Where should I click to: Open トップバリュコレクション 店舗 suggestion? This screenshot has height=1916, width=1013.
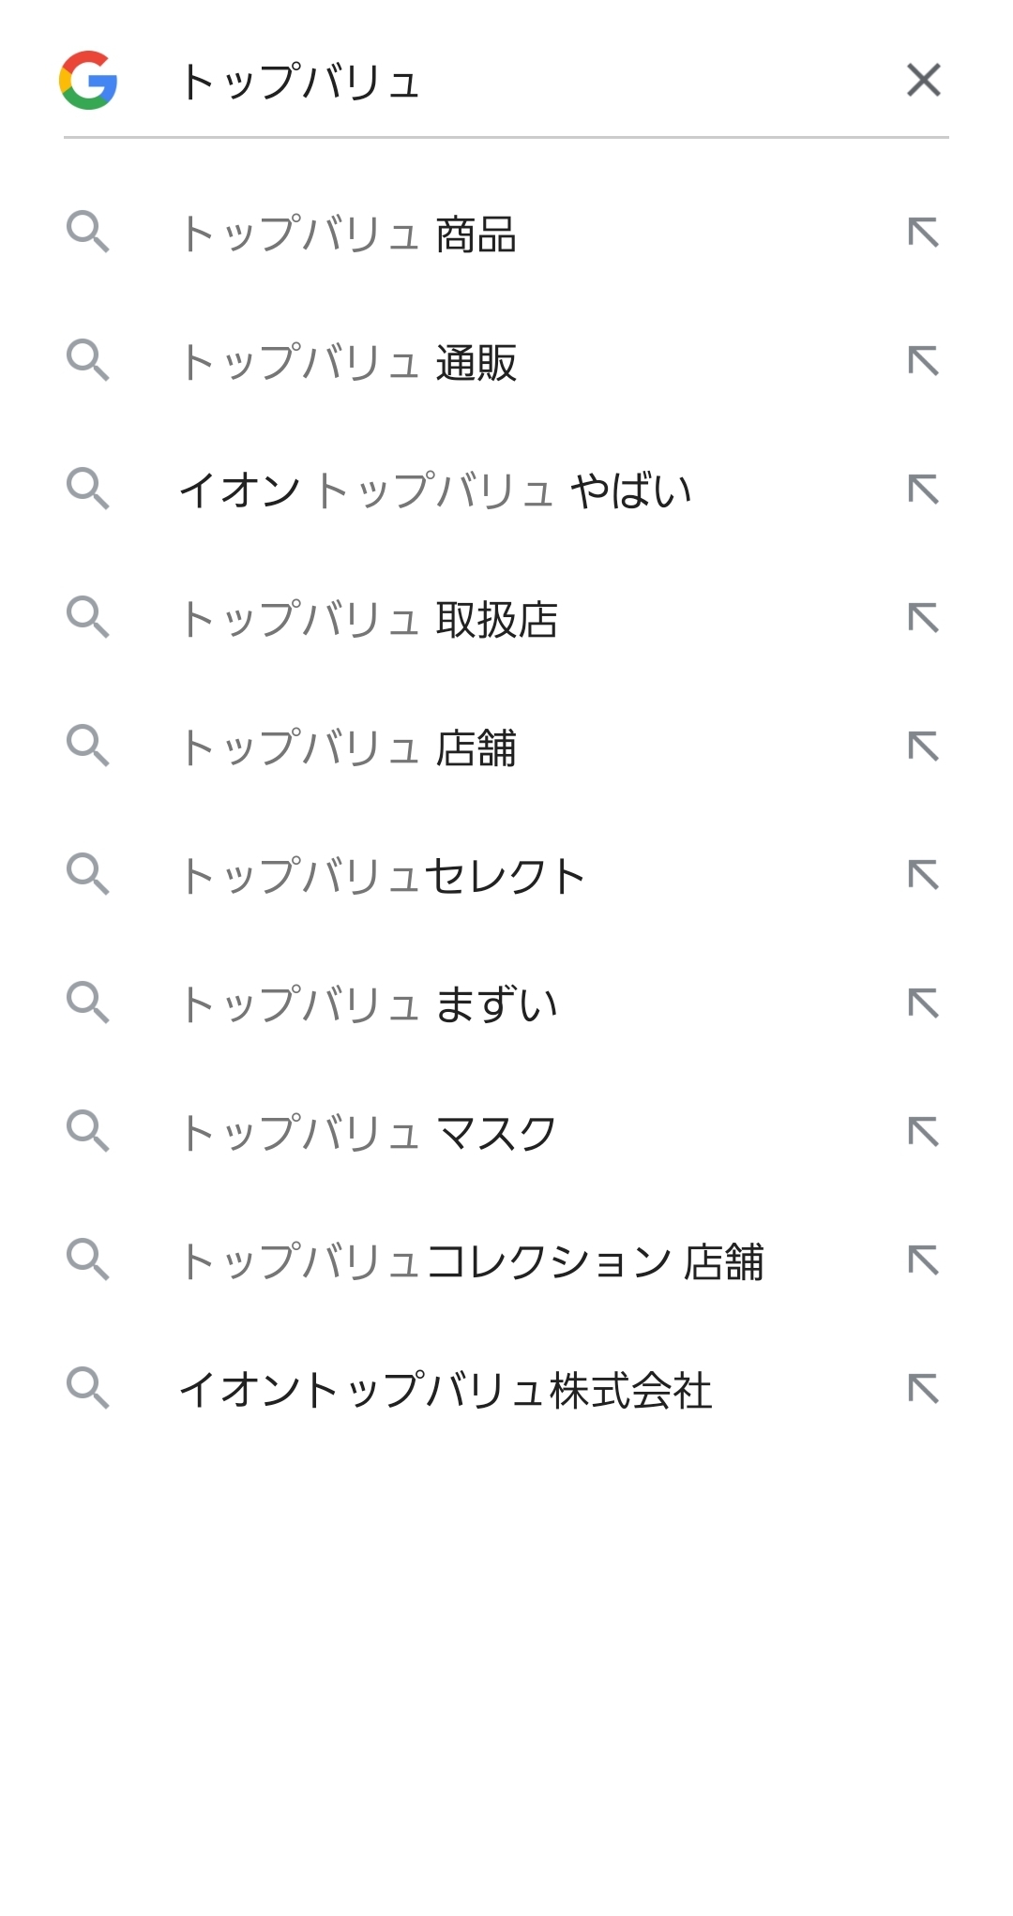coord(471,1262)
